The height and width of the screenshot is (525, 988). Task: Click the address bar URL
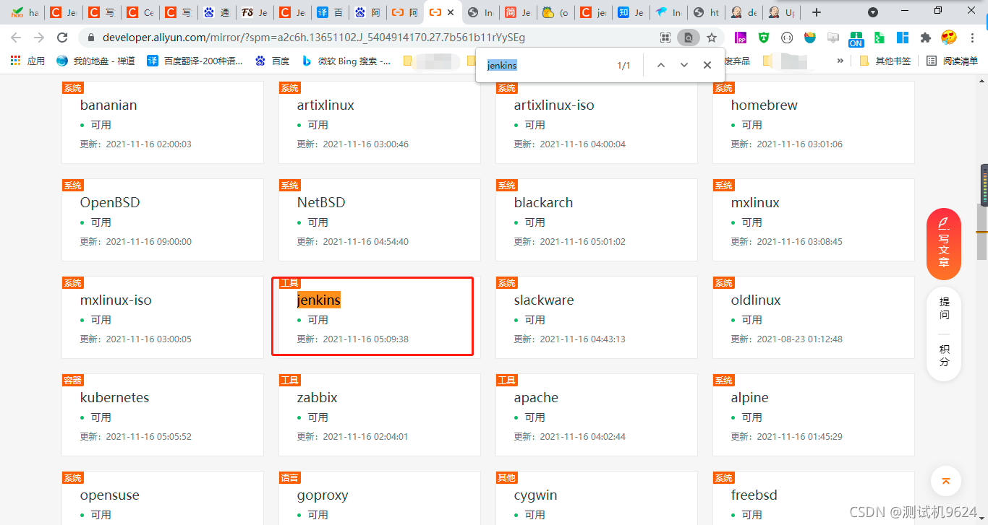314,38
